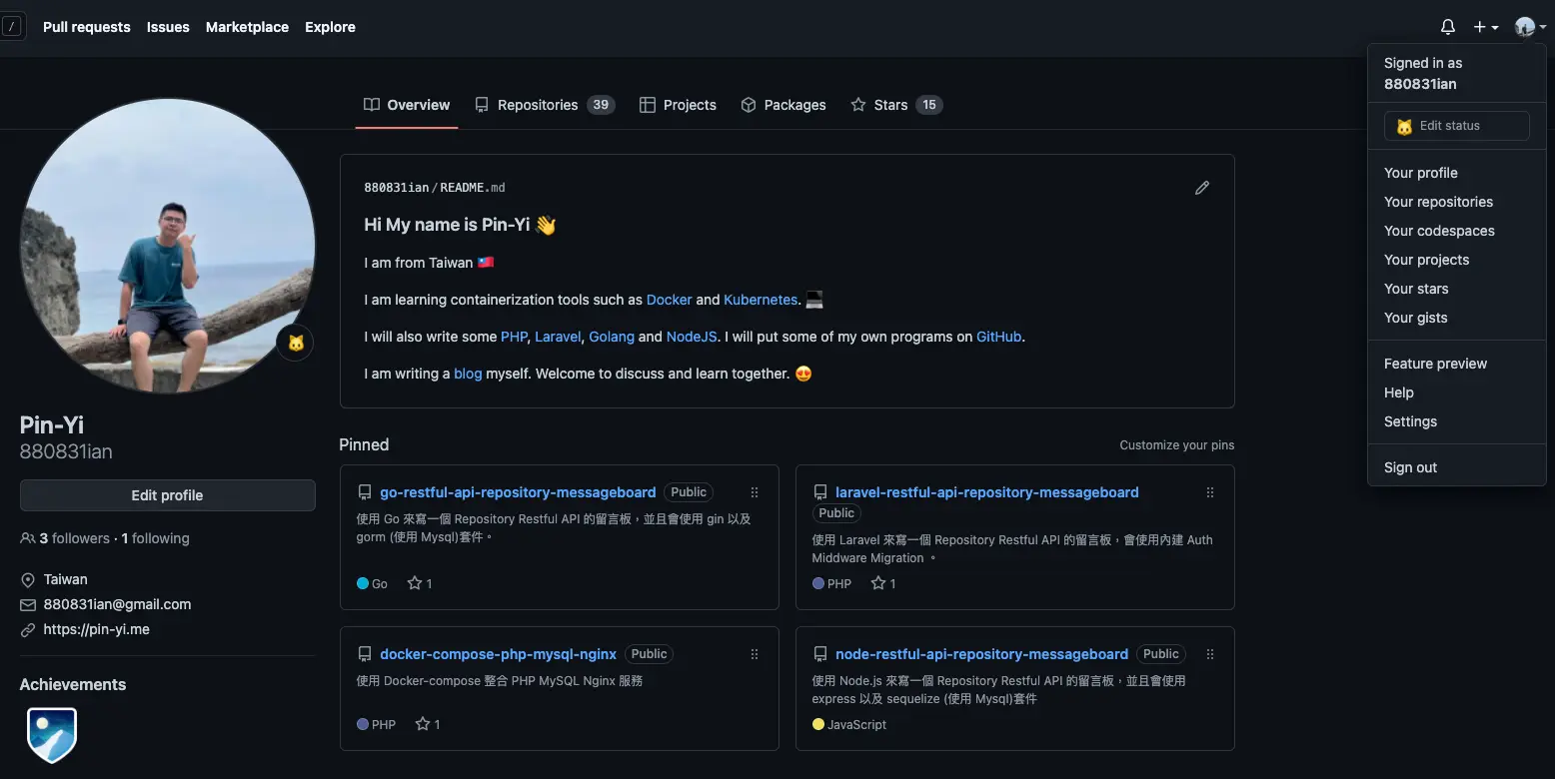The width and height of the screenshot is (1555, 779).
Task: Click the Edit profile button
Action: (x=167, y=494)
